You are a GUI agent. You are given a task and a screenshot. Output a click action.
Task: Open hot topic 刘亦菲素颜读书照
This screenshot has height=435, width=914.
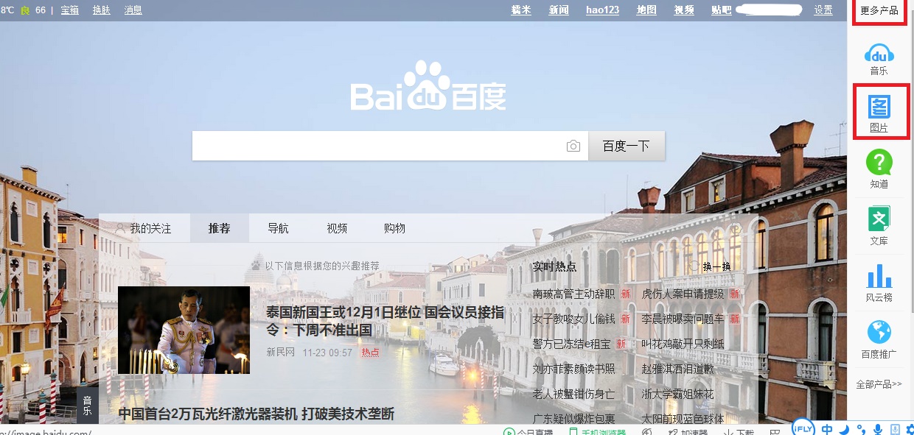pyautogui.click(x=573, y=369)
